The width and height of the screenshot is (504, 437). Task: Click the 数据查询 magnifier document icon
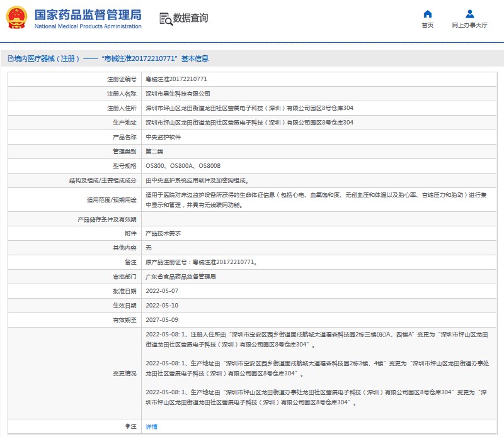(x=166, y=18)
